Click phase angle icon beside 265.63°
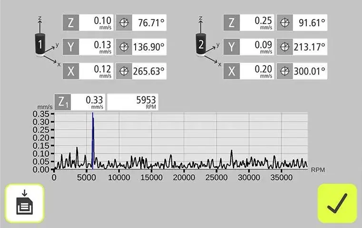This screenshot has height=228, width=362. click(124, 71)
